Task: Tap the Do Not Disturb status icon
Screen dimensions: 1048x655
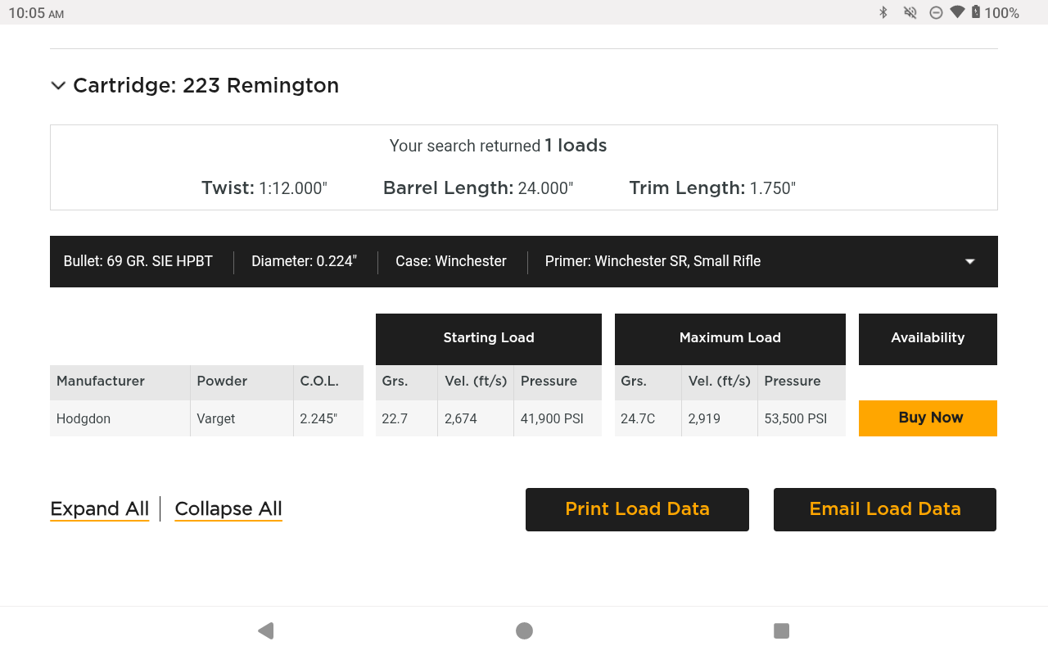Action: [x=936, y=12]
